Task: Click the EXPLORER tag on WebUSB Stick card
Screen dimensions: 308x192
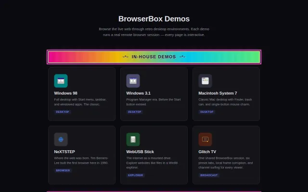Action: (x=136, y=175)
